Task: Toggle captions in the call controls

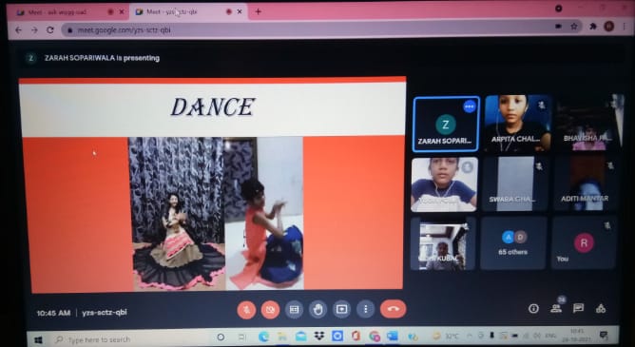Action: click(294, 310)
